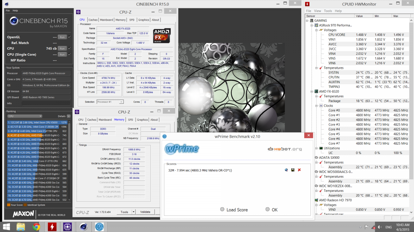Open Cinebench File menu
This screenshot has height=232, width=414.
8,11
